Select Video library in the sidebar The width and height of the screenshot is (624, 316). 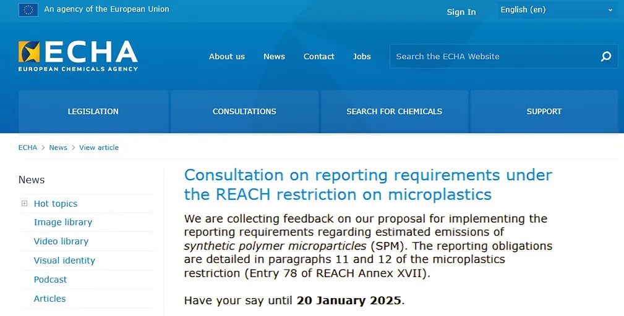[61, 241]
